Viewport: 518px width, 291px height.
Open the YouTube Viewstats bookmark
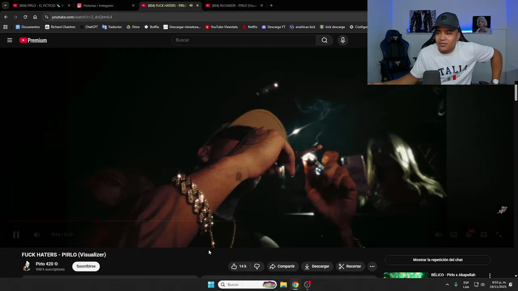click(221, 27)
